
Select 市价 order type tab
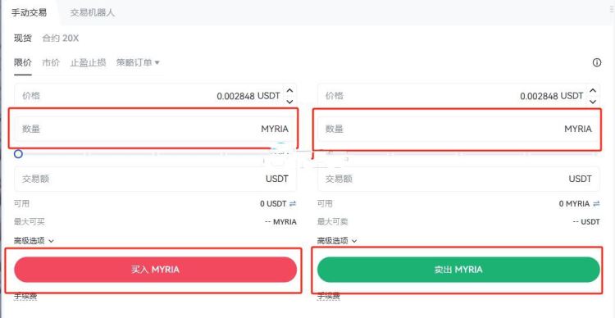coord(51,62)
